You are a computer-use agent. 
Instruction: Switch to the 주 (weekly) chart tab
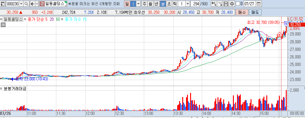click(144, 4)
